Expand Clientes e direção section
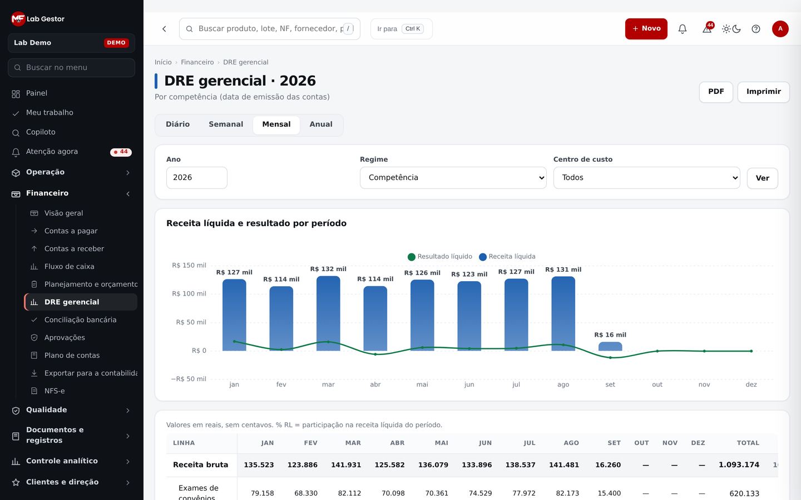Viewport: 801px width, 500px height. [x=72, y=482]
